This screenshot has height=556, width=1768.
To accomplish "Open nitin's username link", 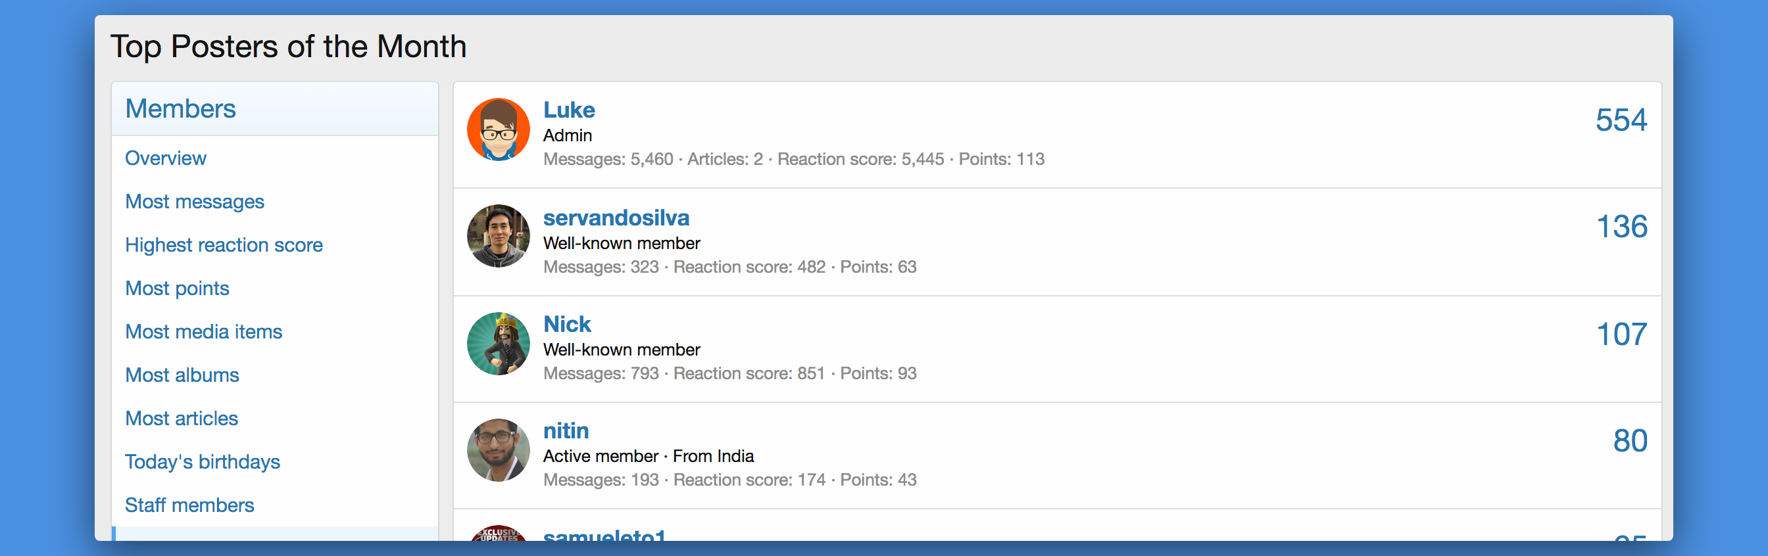I will [x=566, y=430].
